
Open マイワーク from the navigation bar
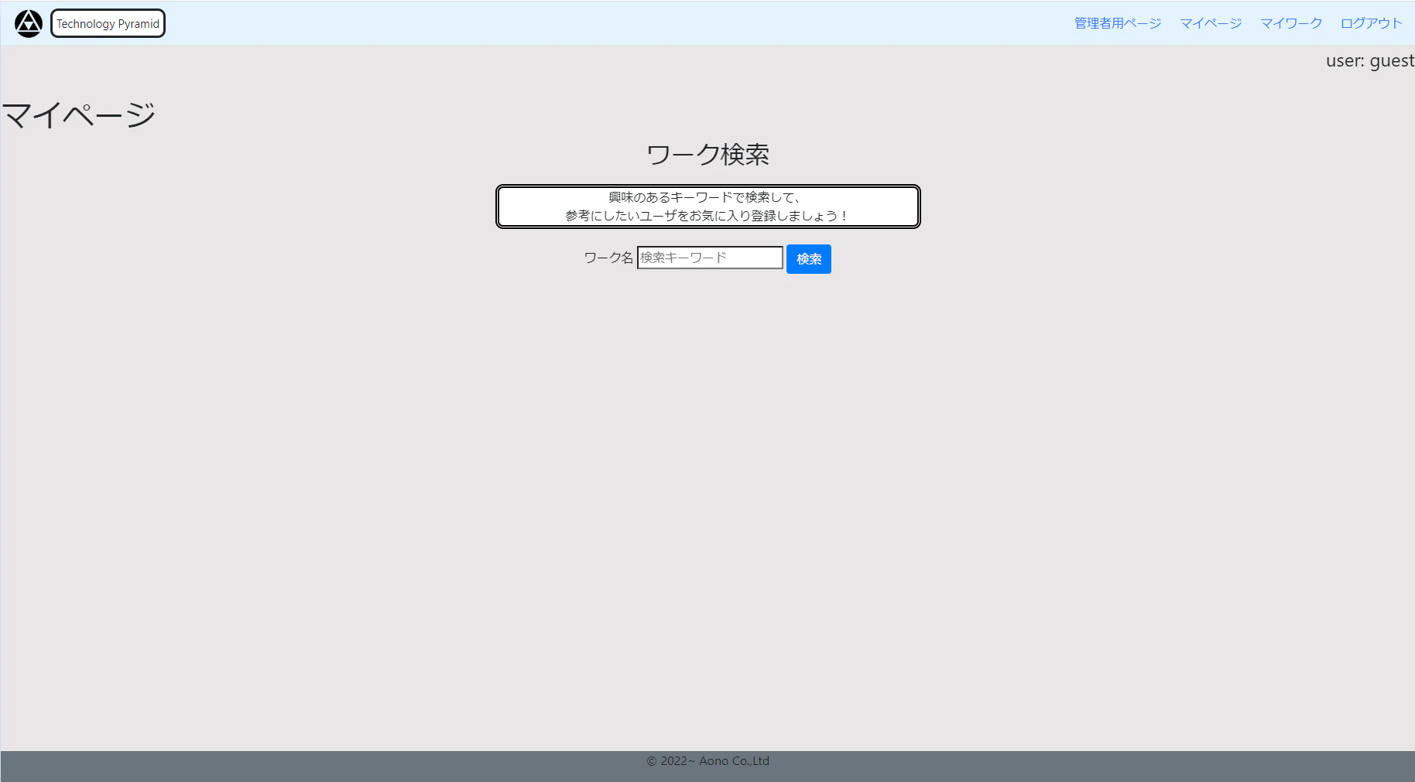(1291, 23)
